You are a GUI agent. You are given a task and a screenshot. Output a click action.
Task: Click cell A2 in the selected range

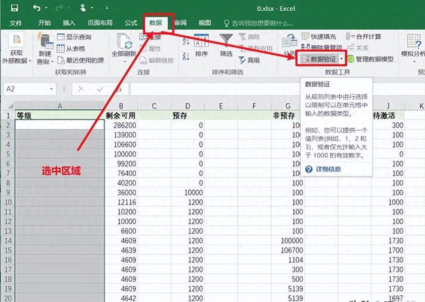point(60,125)
